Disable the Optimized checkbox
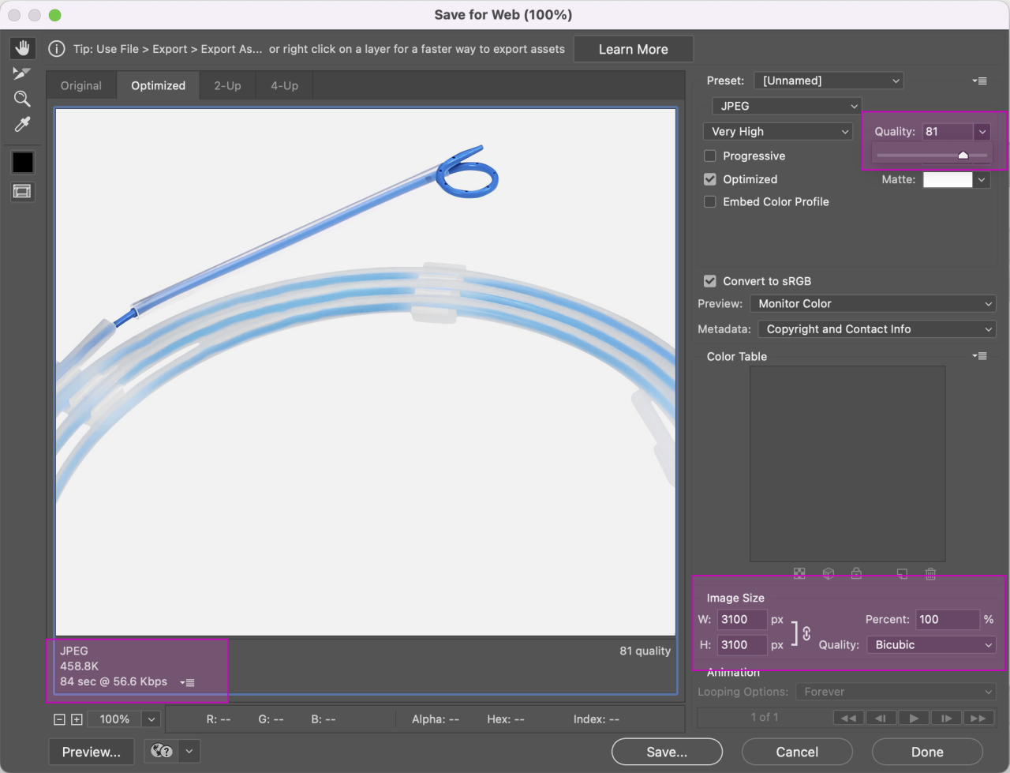The width and height of the screenshot is (1010, 773). [x=709, y=179]
